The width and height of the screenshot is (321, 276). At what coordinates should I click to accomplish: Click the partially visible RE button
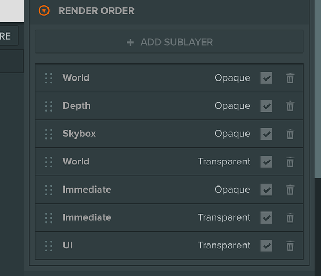coord(9,36)
